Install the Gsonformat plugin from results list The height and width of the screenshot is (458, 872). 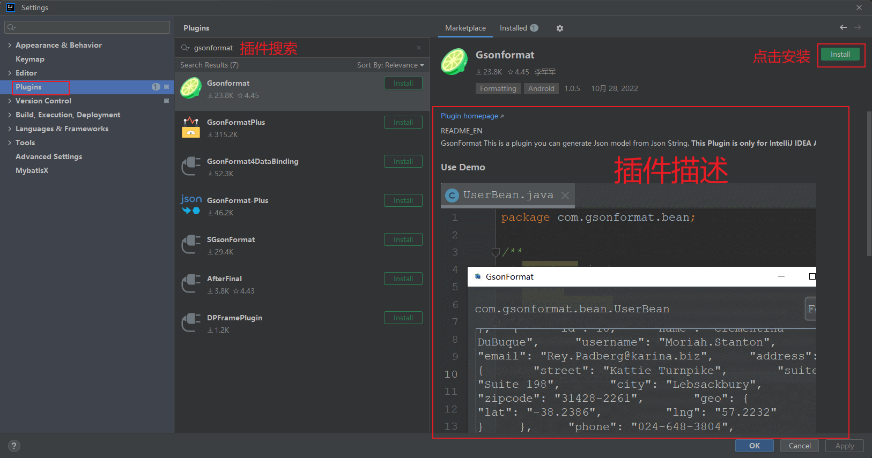click(x=403, y=83)
